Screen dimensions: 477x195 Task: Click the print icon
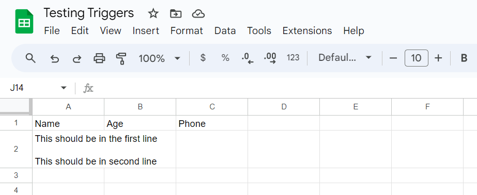99,58
